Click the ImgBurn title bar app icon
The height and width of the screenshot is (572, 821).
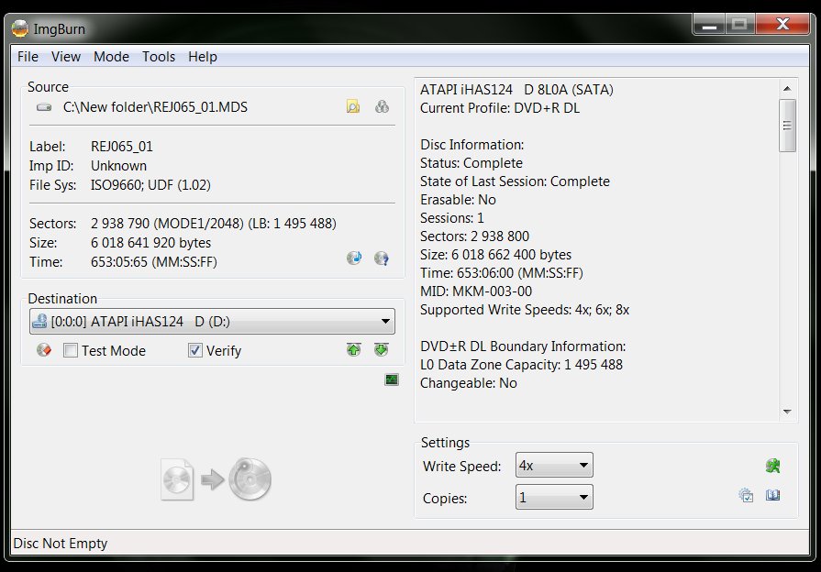tap(20, 28)
